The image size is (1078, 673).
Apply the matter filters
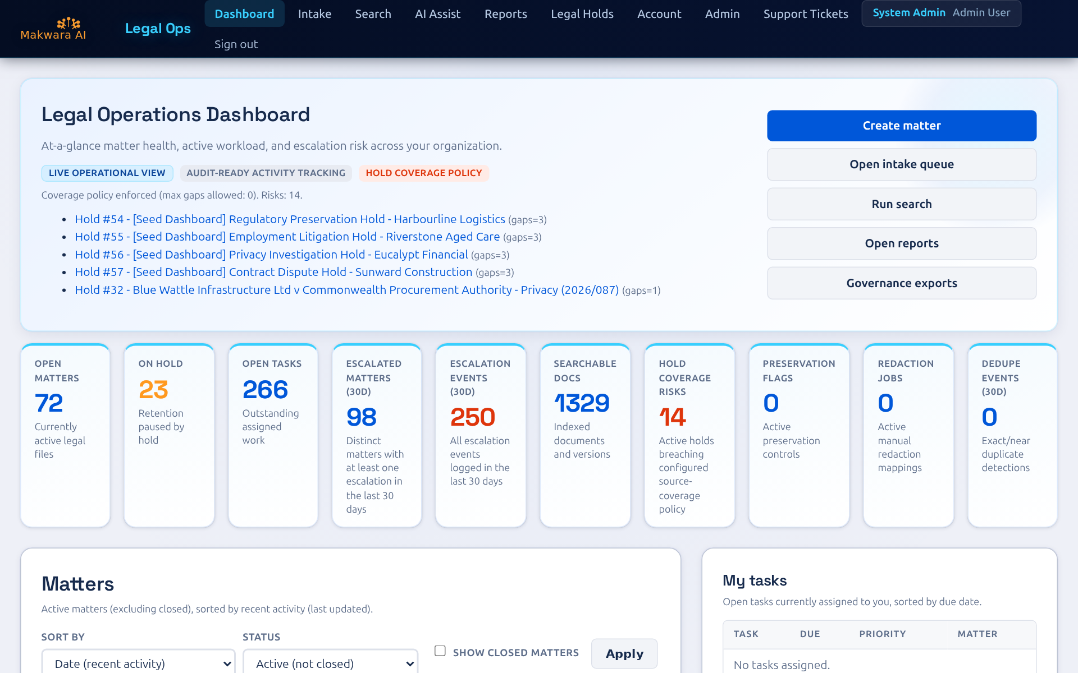click(x=624, y=653)
